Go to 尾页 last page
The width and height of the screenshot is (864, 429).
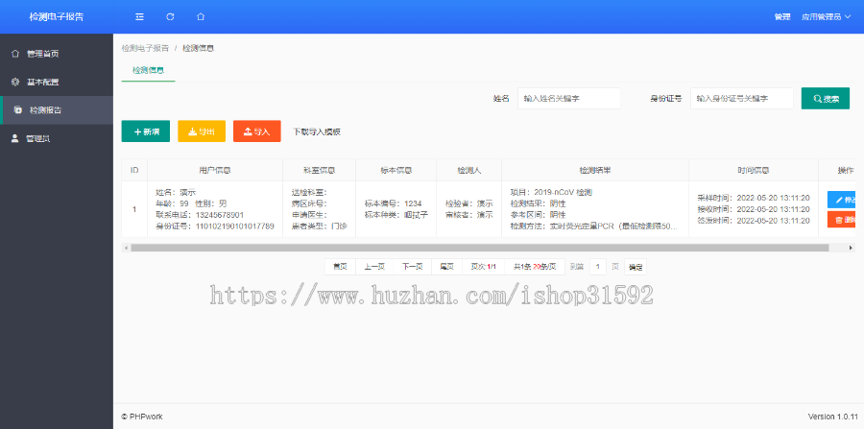click(446, 267)
